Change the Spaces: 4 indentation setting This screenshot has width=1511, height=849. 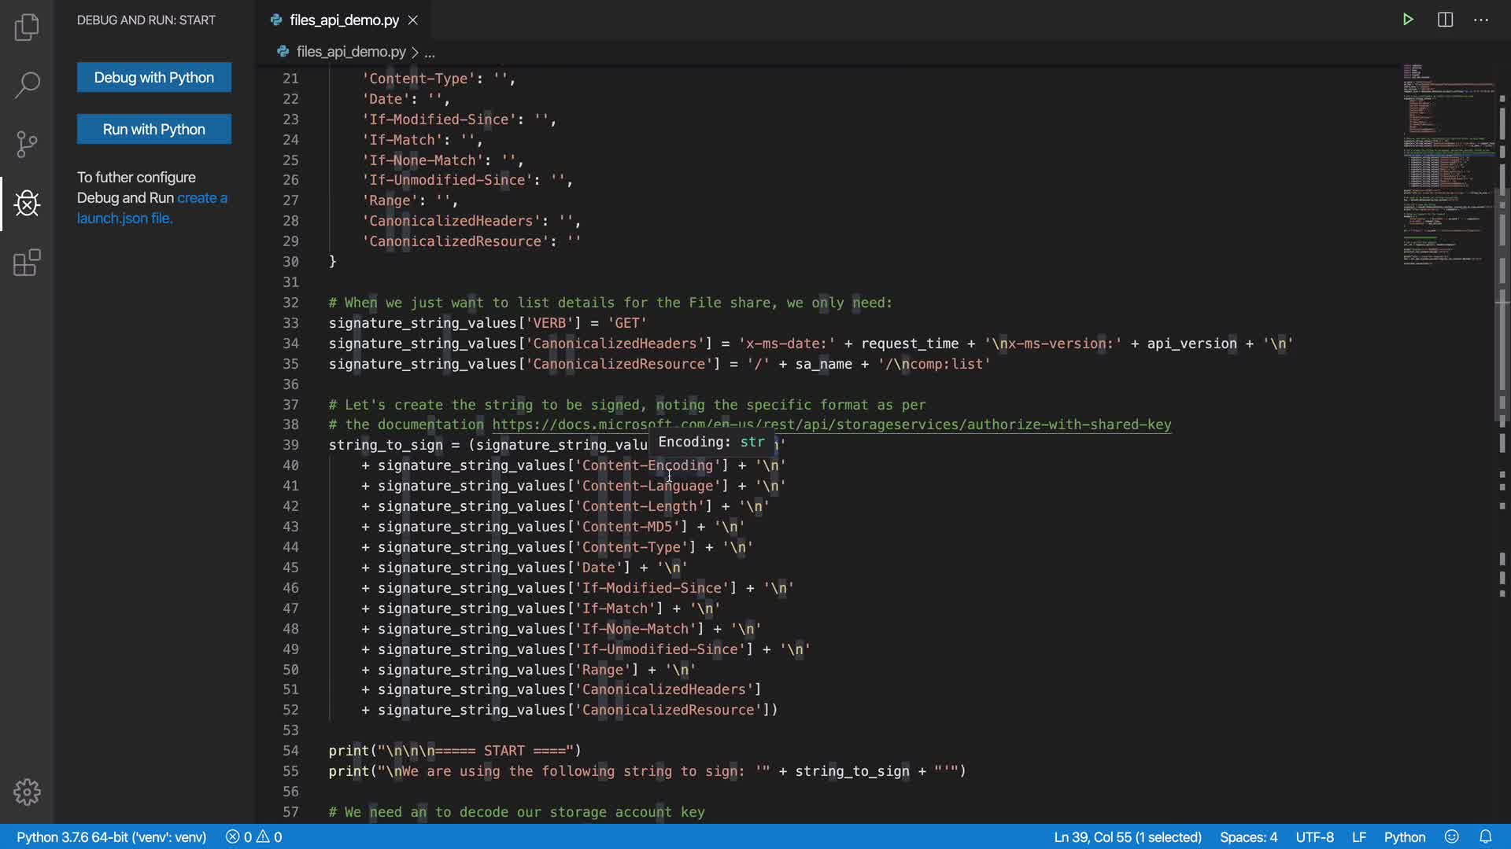point(1248,836)
